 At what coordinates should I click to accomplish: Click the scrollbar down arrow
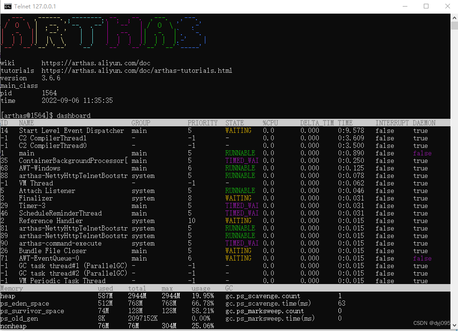[454, 325]
